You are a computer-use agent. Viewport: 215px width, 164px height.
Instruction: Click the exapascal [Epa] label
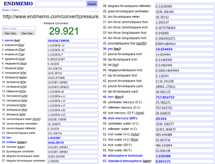(x=13, y=45)
